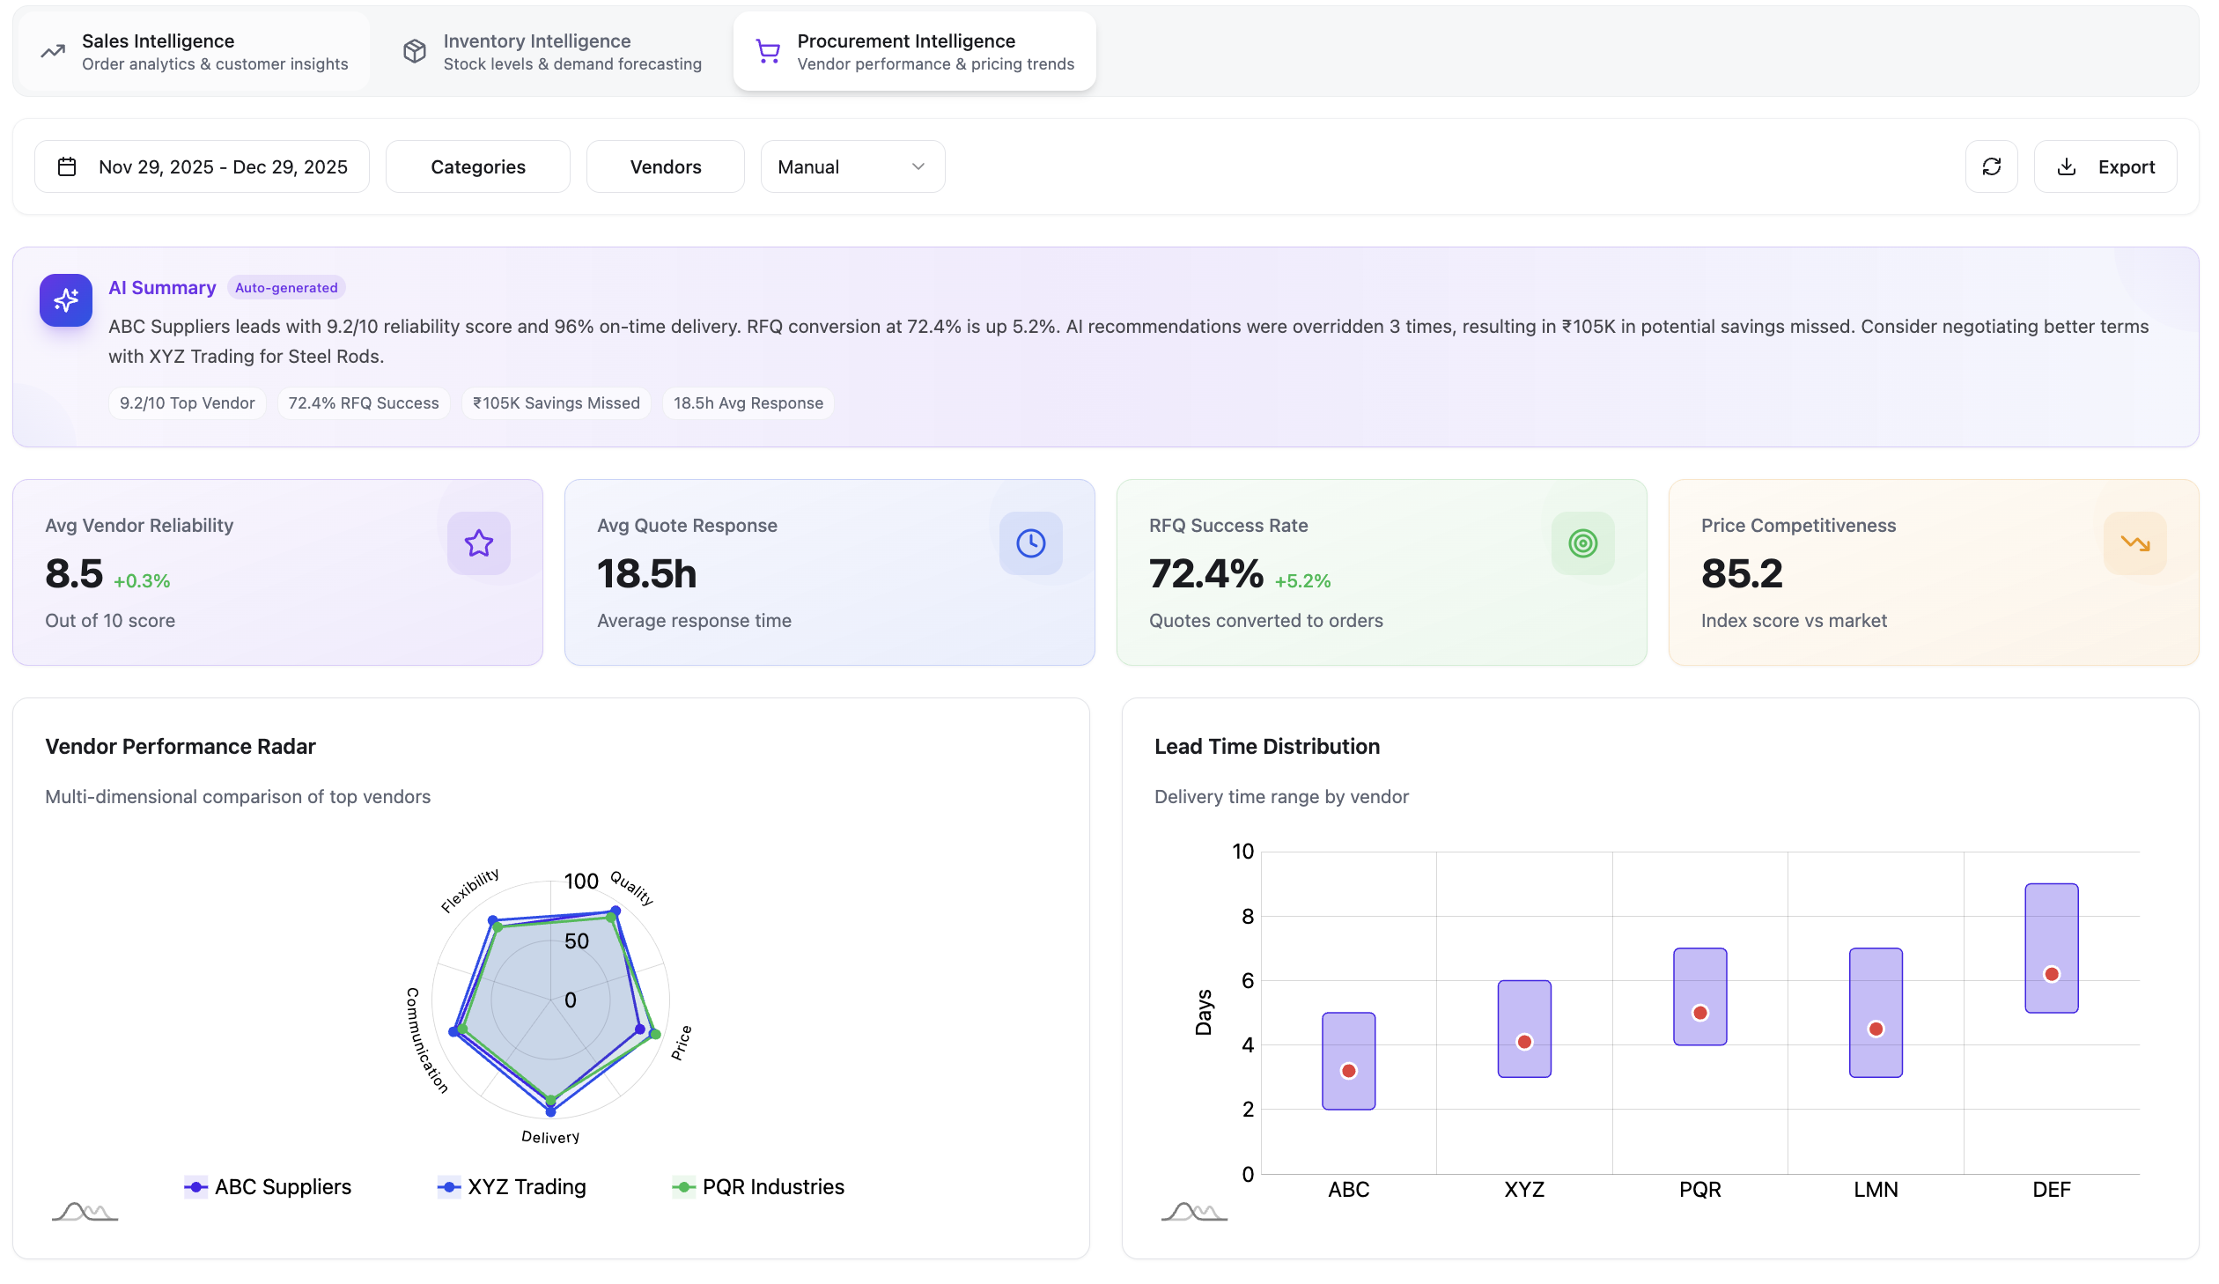The height and width of the screenshot is (1284, 2219).
Task: Click the red average dot for ABC
Action: (x=1349, y=1071)
